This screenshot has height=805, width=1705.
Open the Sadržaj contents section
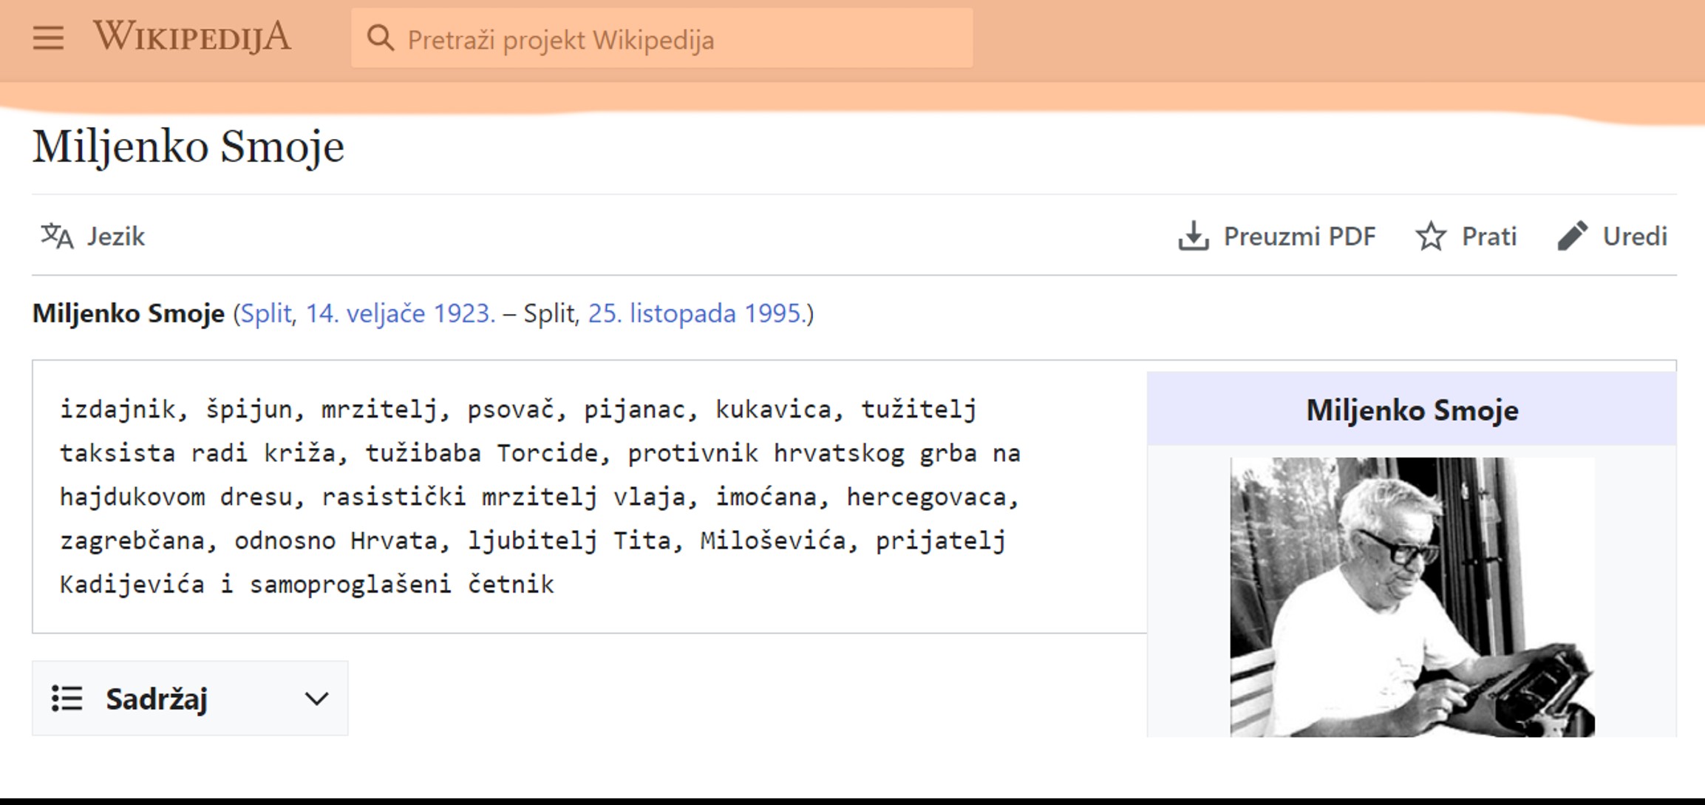tap(157, 699)
